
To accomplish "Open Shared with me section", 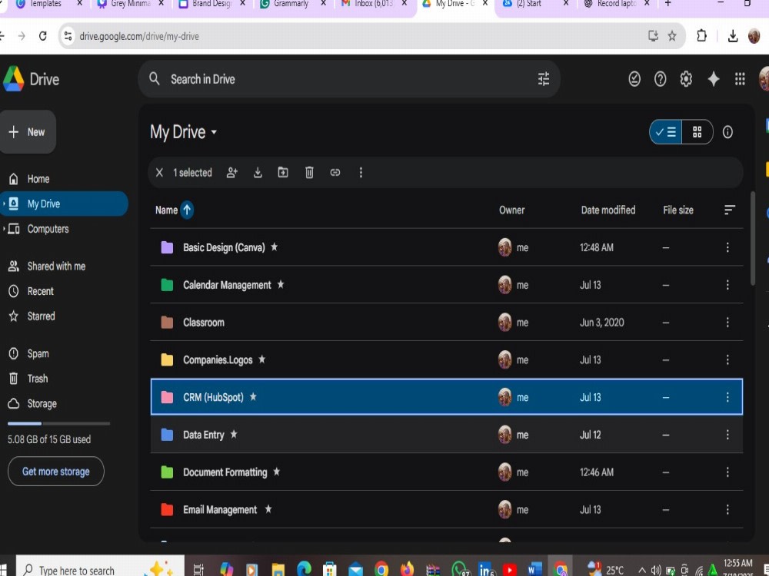I will tap(56, 266).
